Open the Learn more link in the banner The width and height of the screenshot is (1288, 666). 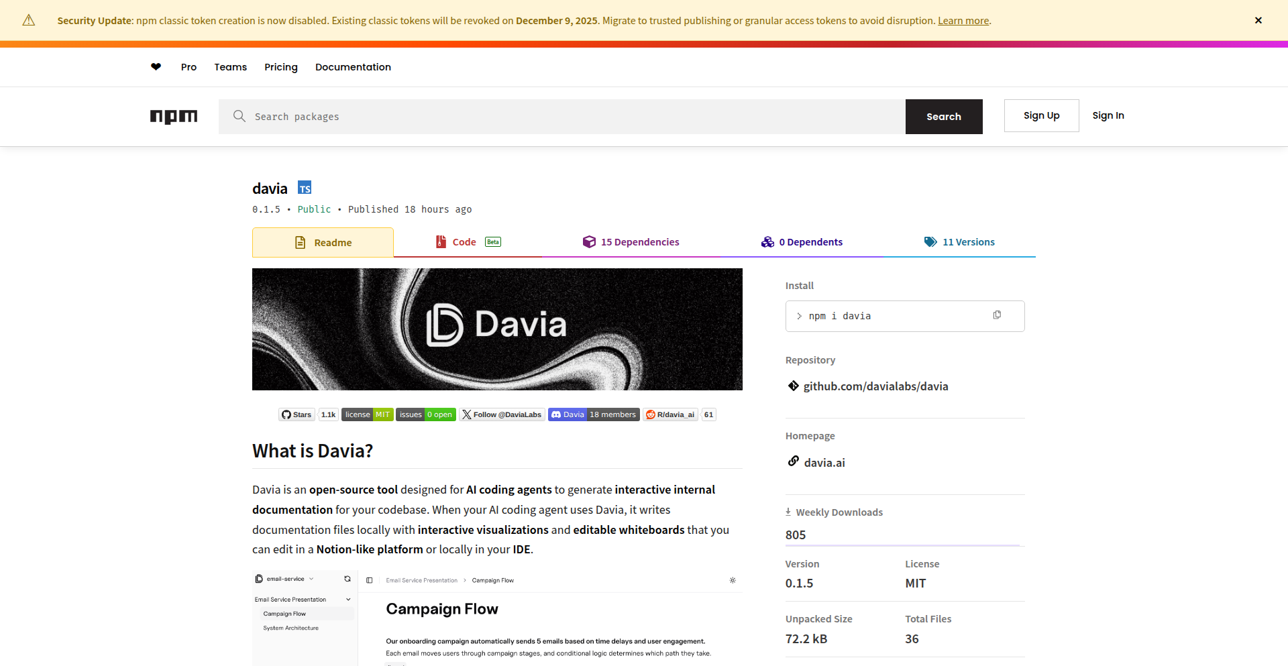[x=963, y=20]
